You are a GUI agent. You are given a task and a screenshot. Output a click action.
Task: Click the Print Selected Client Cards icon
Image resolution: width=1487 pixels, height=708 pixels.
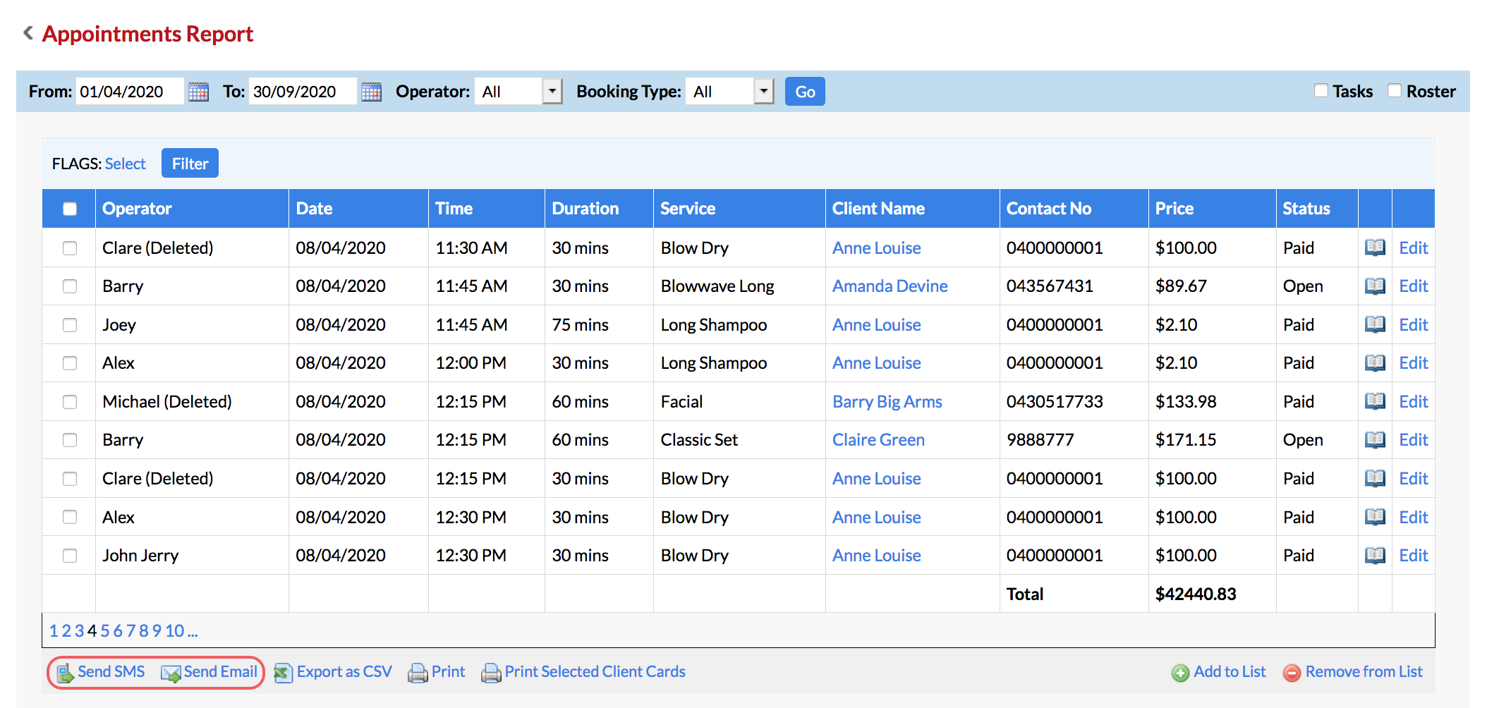[490, 671]
